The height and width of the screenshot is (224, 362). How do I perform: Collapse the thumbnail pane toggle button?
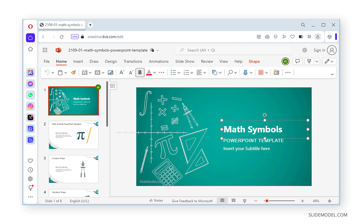click(x=113, y=86)
